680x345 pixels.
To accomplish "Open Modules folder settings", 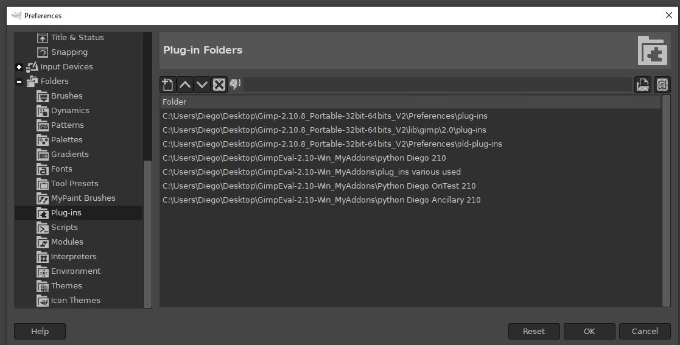I will [67, 242].
